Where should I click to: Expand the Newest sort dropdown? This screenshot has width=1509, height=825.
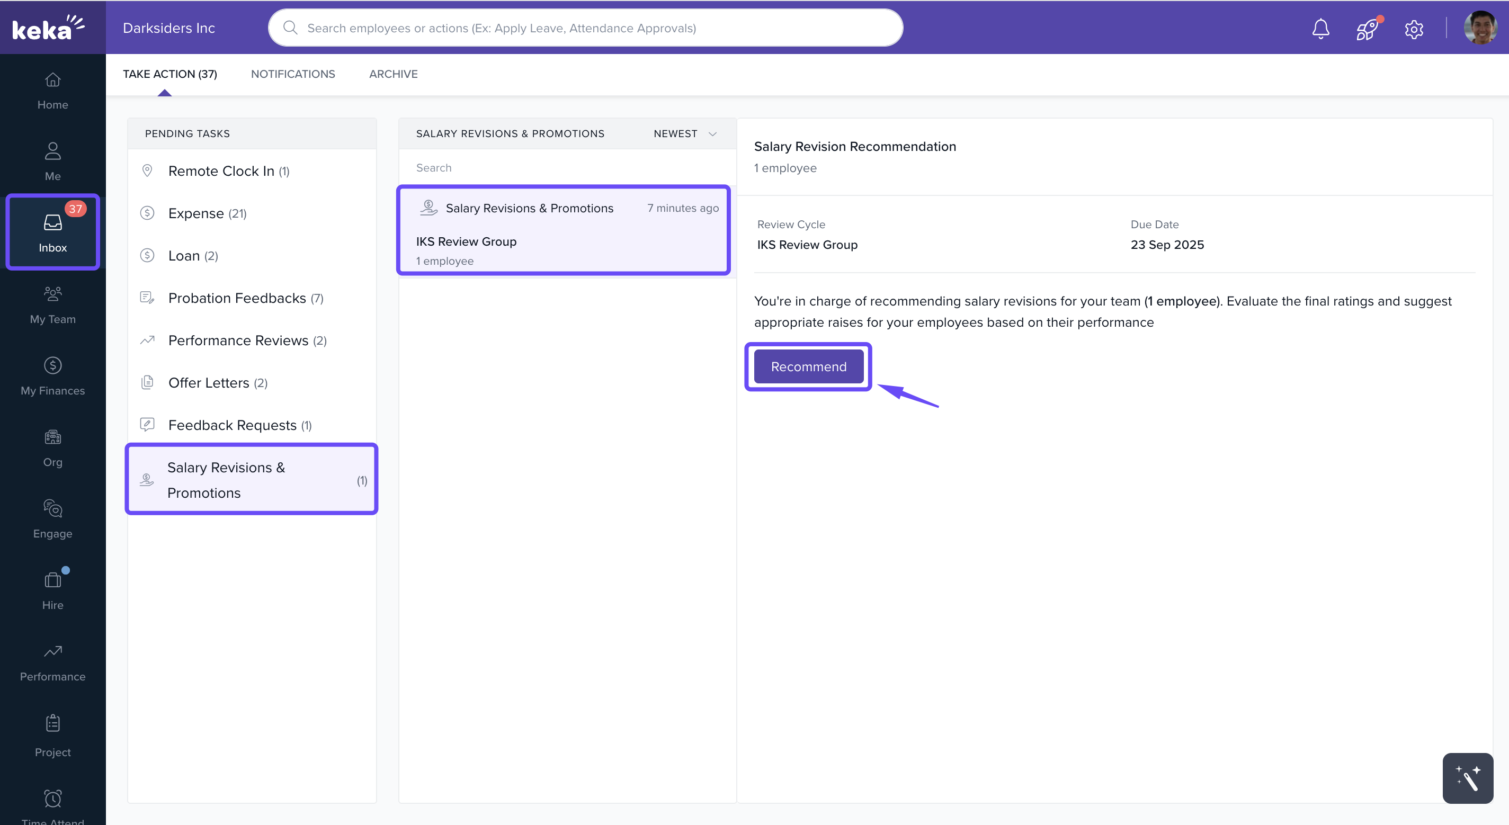685,133
